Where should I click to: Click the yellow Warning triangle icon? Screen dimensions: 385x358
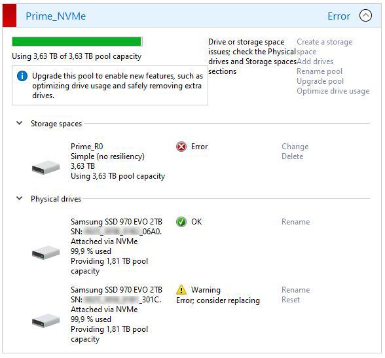181,289
